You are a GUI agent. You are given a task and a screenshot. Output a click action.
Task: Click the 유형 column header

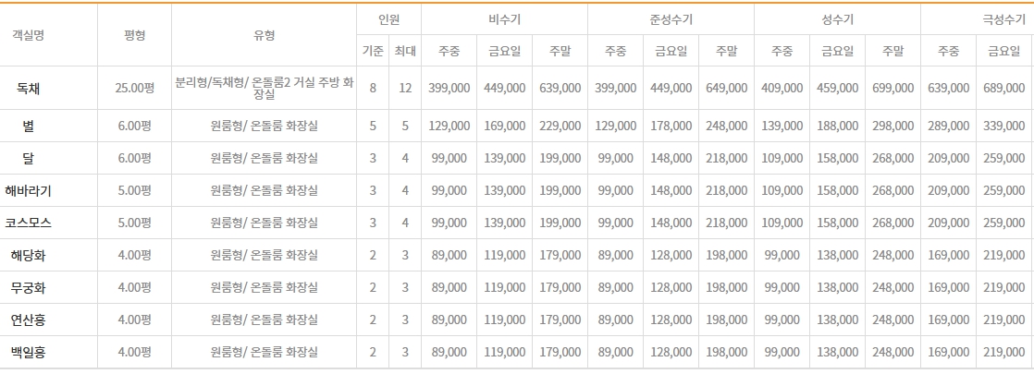[x=265, y=36]
